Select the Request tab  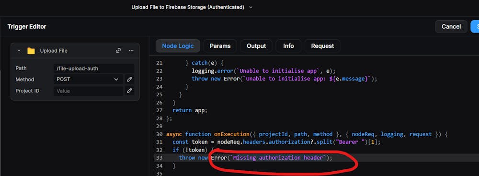click(322, 46)
